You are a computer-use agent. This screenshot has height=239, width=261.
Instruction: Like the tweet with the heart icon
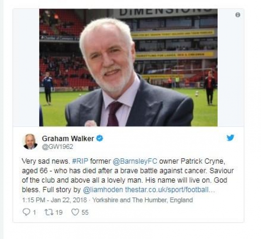(75, 212)
